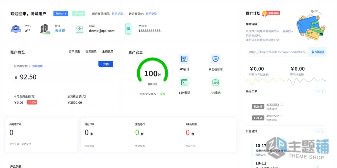Click the green 安全 security level text
The height and width of the screenshot is (168, 337).
tap(163, 94)
